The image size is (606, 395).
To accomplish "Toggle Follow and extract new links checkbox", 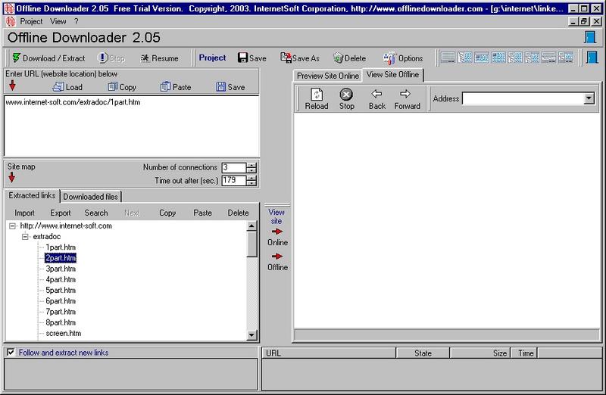I will (x=11, y=352).
